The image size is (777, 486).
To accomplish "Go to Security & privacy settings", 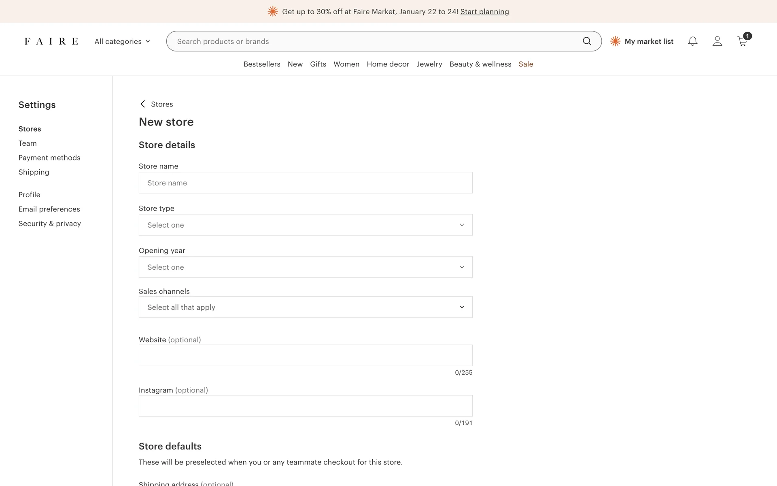I will [50, 224].
